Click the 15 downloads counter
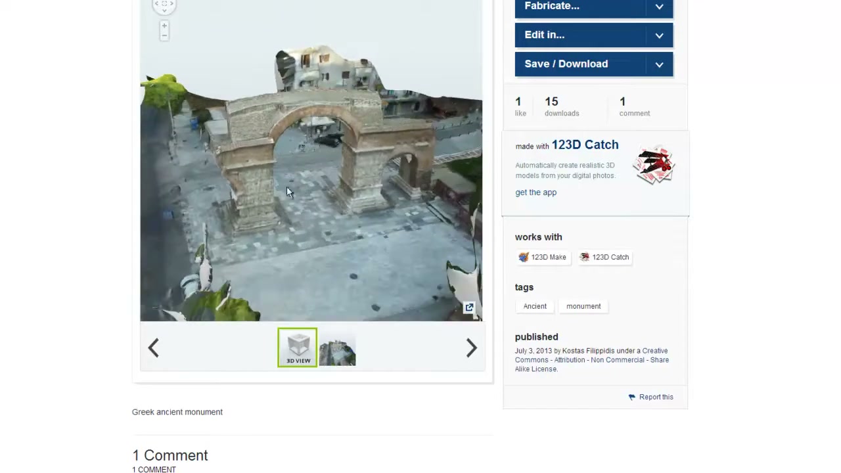Screen dimensions: 841x473 coord(562,106)
